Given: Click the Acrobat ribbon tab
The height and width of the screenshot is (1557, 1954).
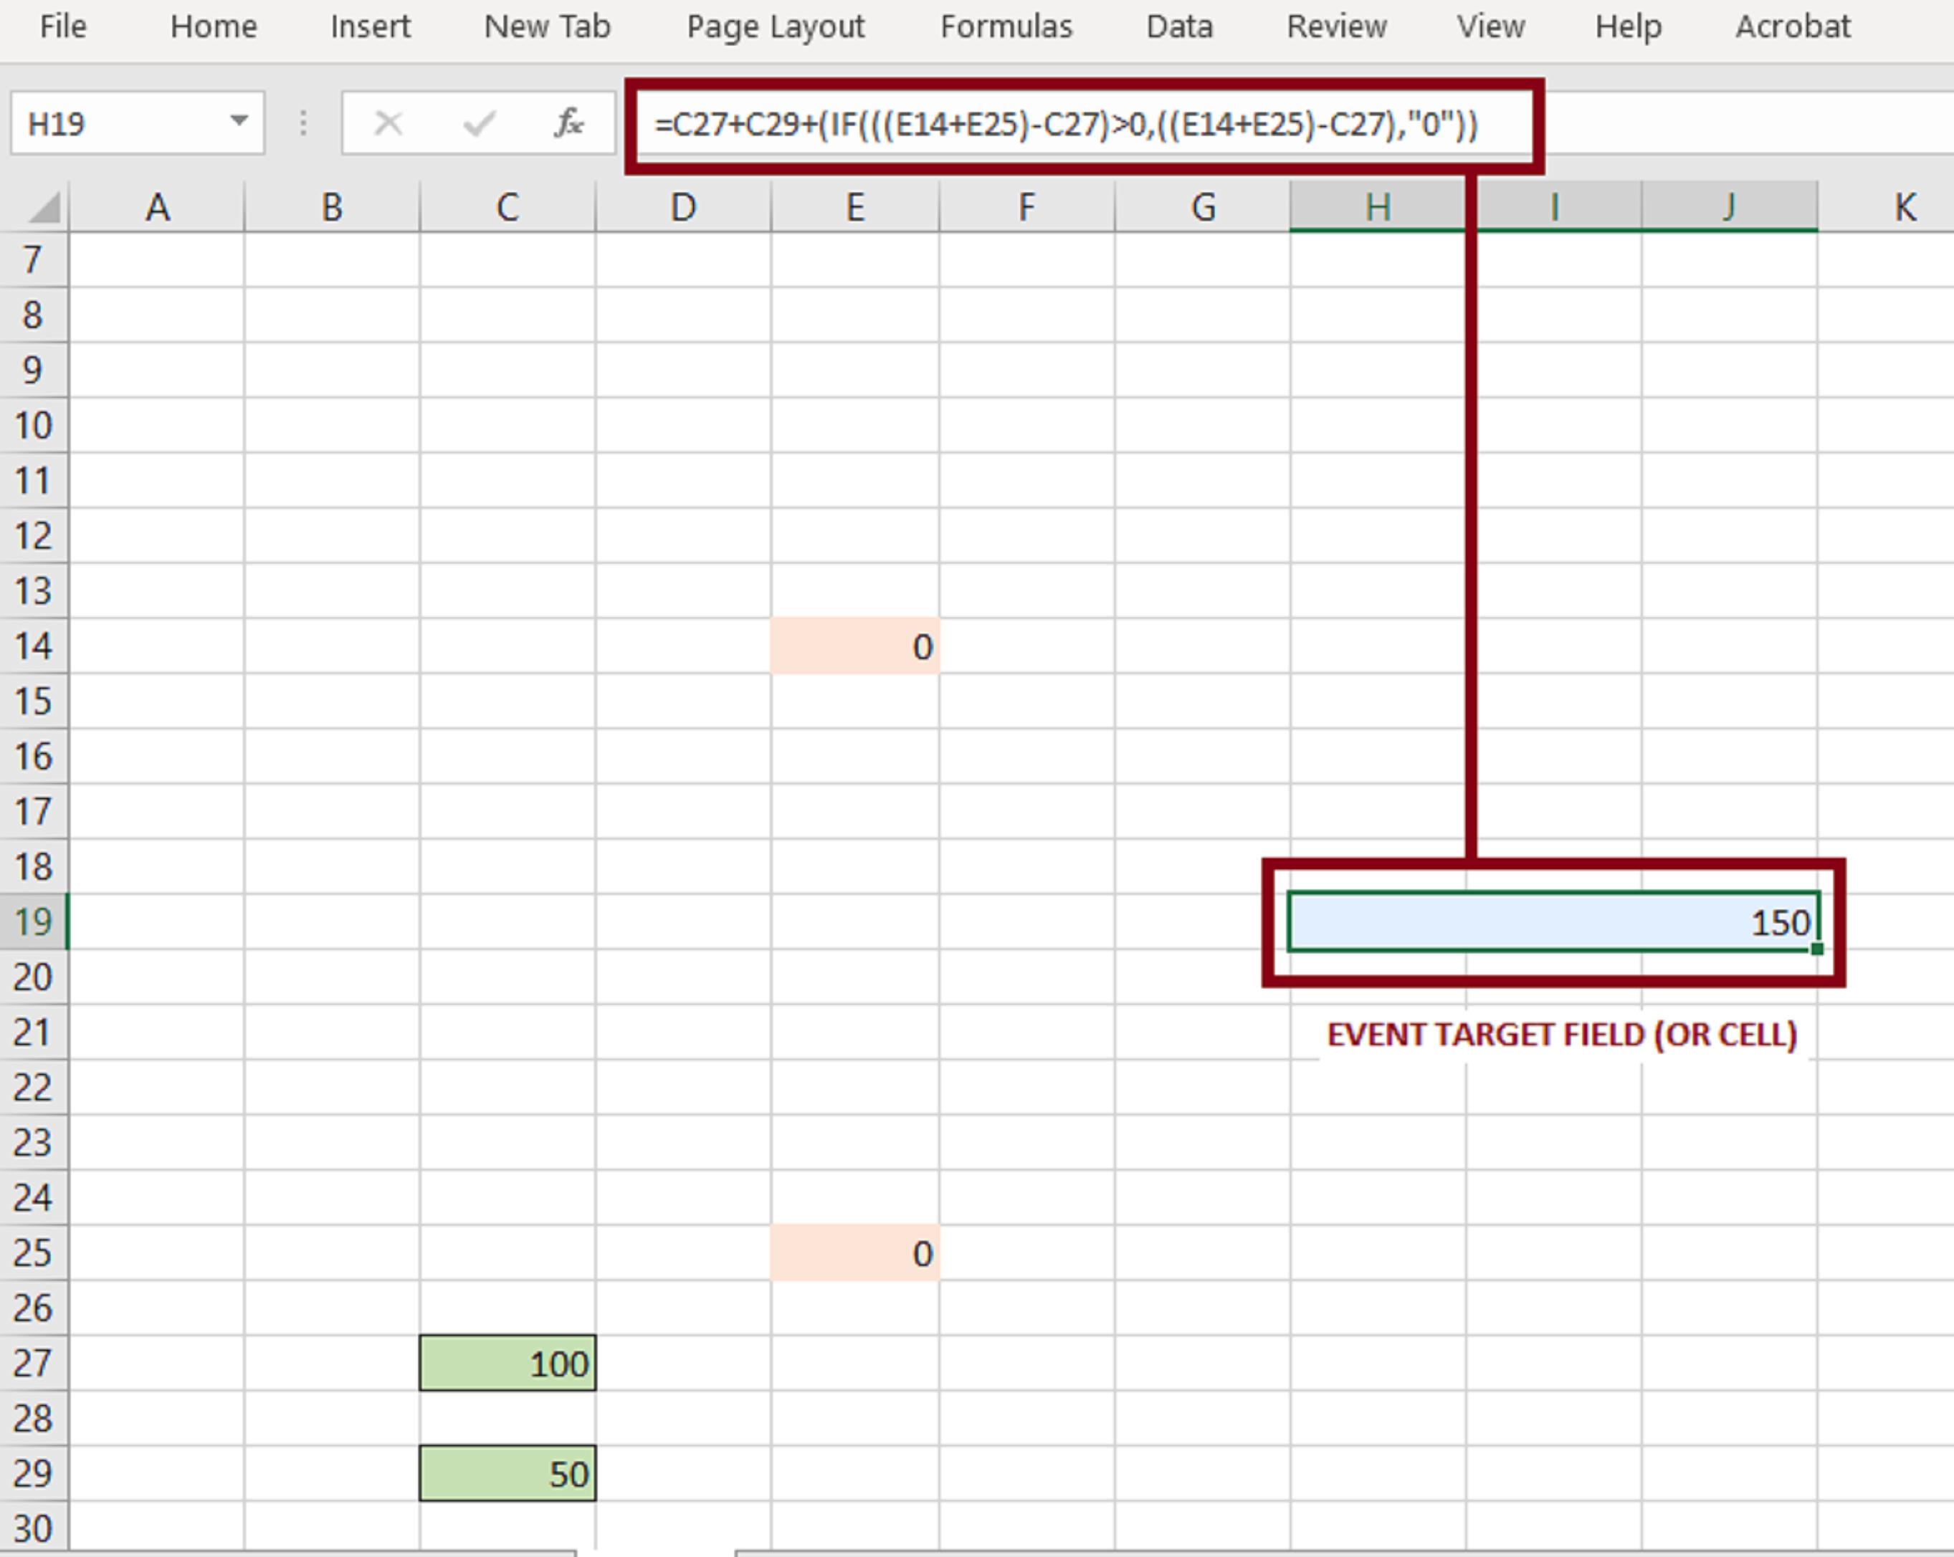Looking at the screenshot, I should (x=1792, y=27).
